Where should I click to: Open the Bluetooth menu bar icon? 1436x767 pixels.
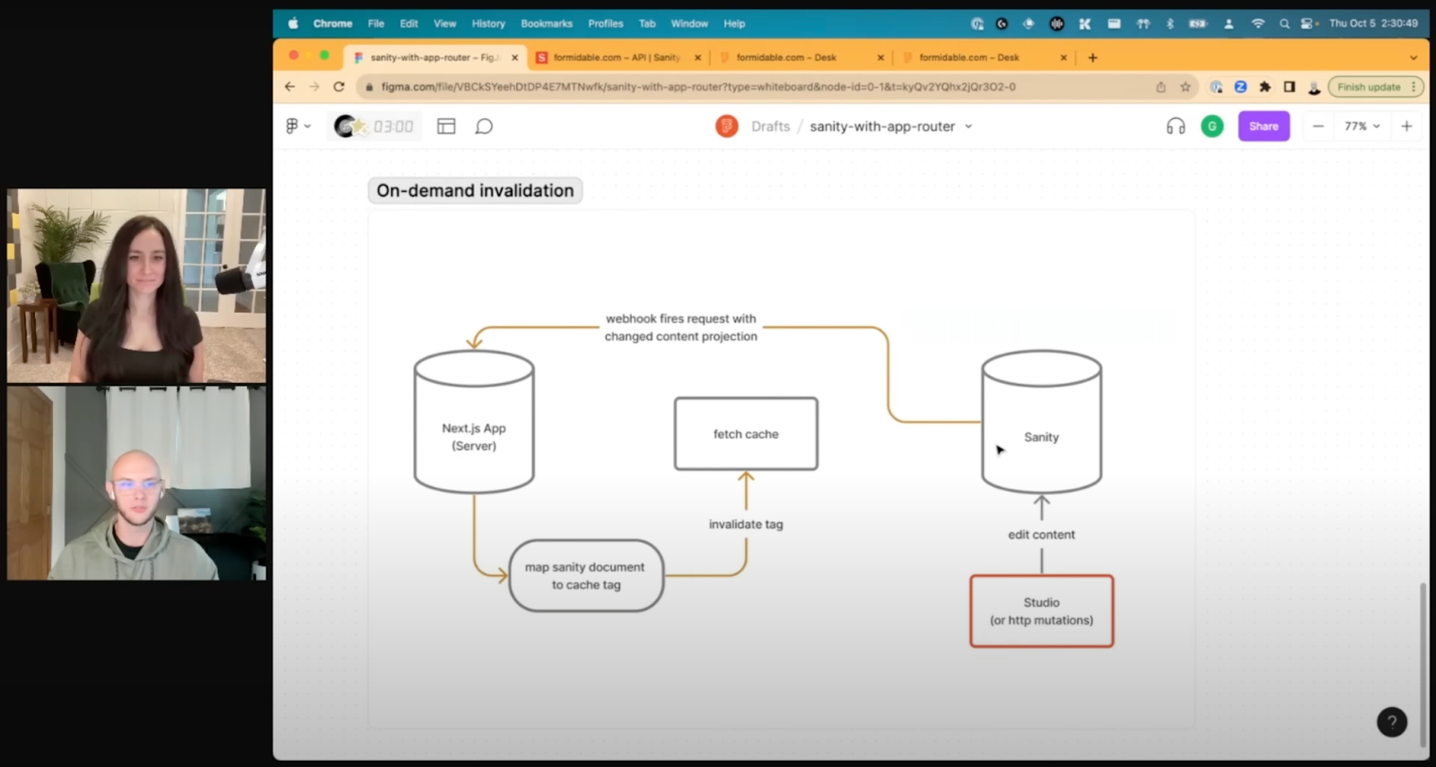pyautogui.click(x=1169, y=23)
